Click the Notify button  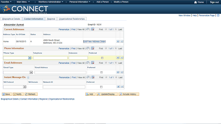click(x=18, y=94)
